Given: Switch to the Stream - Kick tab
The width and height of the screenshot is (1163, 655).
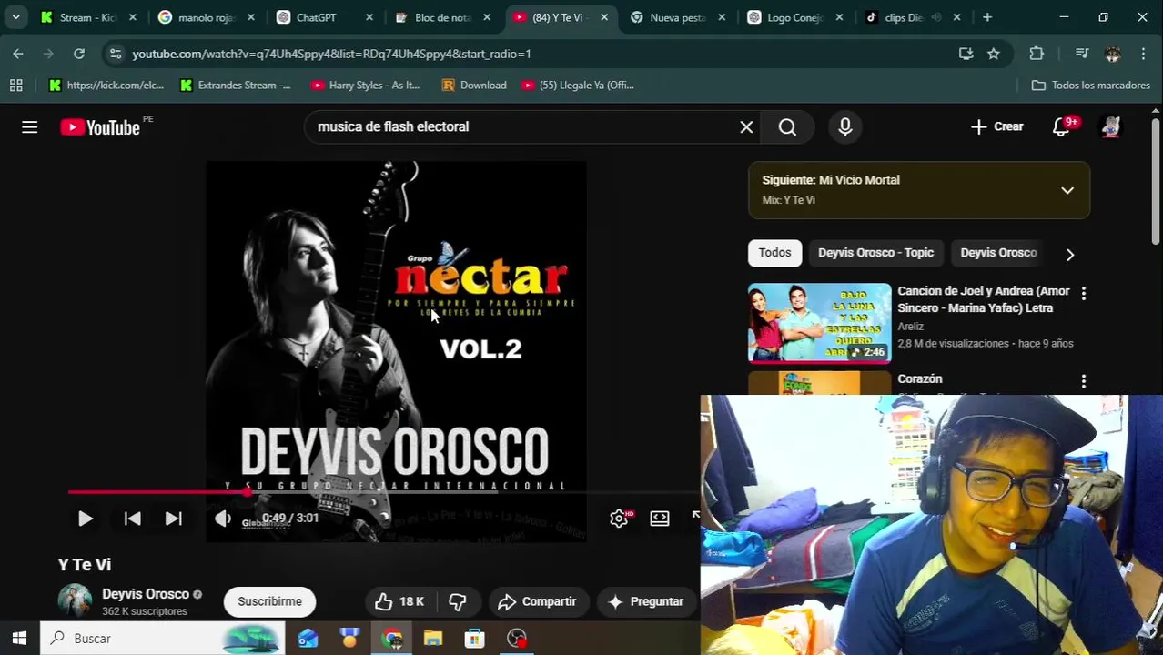Looking at the screenshot, I should pyautogui.click(x=89, y=17).
